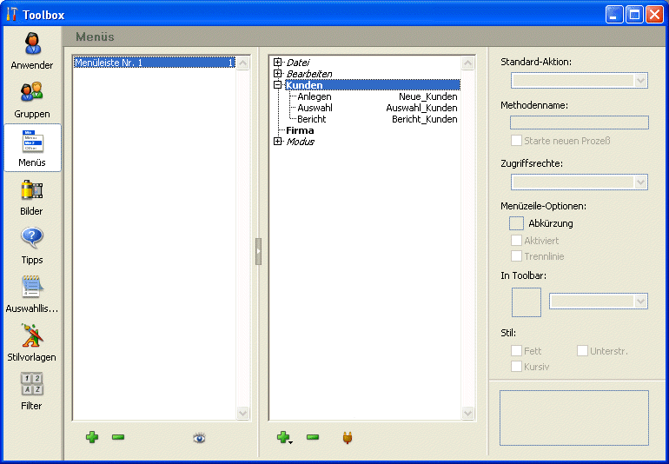Enable the Fett checkbox
669x464 pixels.
pos(516,351)
